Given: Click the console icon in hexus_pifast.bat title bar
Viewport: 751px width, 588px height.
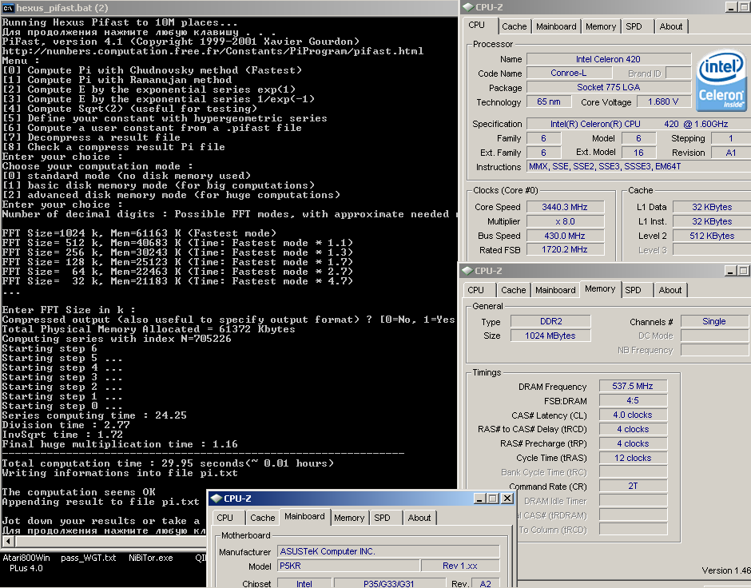Looking at the screenshot, I should click(8, 8).
